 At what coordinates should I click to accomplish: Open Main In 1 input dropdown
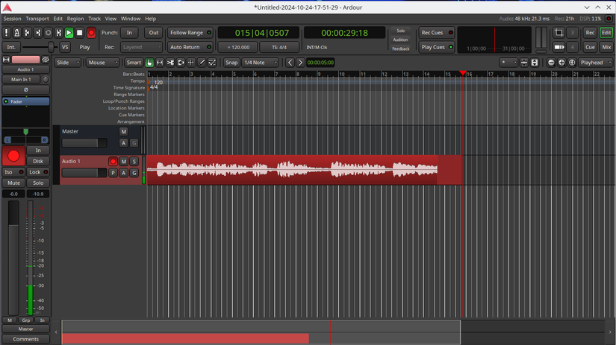pyautogui.click(x=21, y=80)
